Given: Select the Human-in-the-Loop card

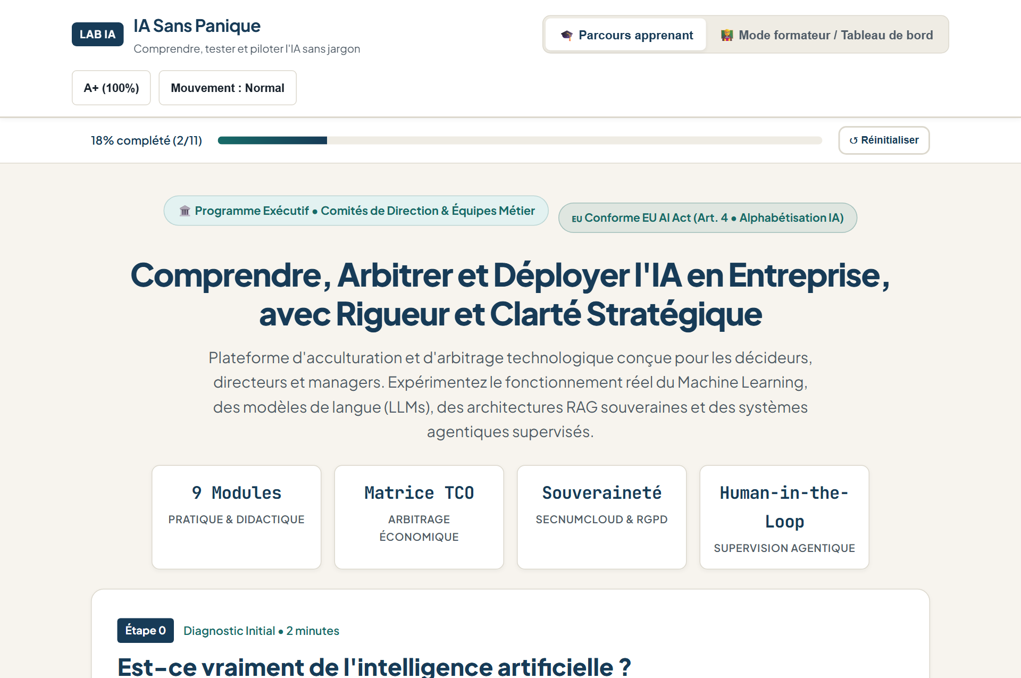Looking at the screenshot, I should coord(784,517).
